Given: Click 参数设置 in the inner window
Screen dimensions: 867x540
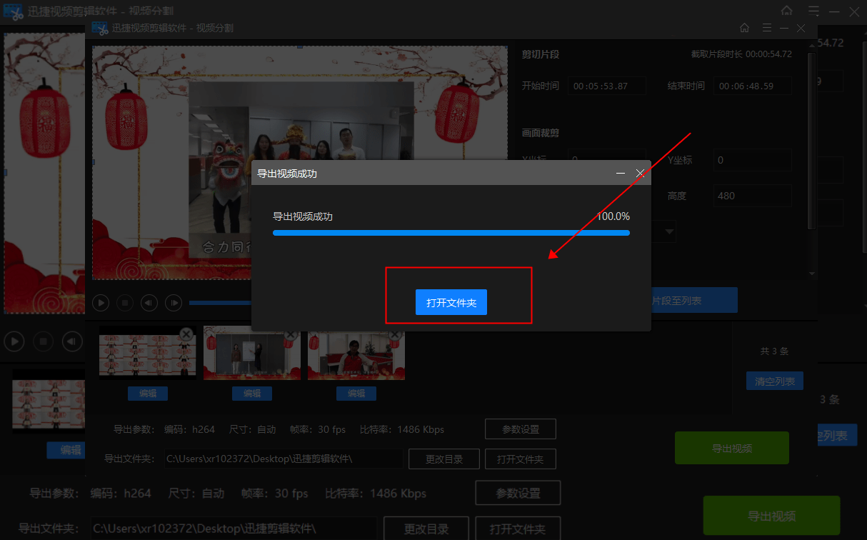Looking at the screenshot, I should (x=521, y=429).
